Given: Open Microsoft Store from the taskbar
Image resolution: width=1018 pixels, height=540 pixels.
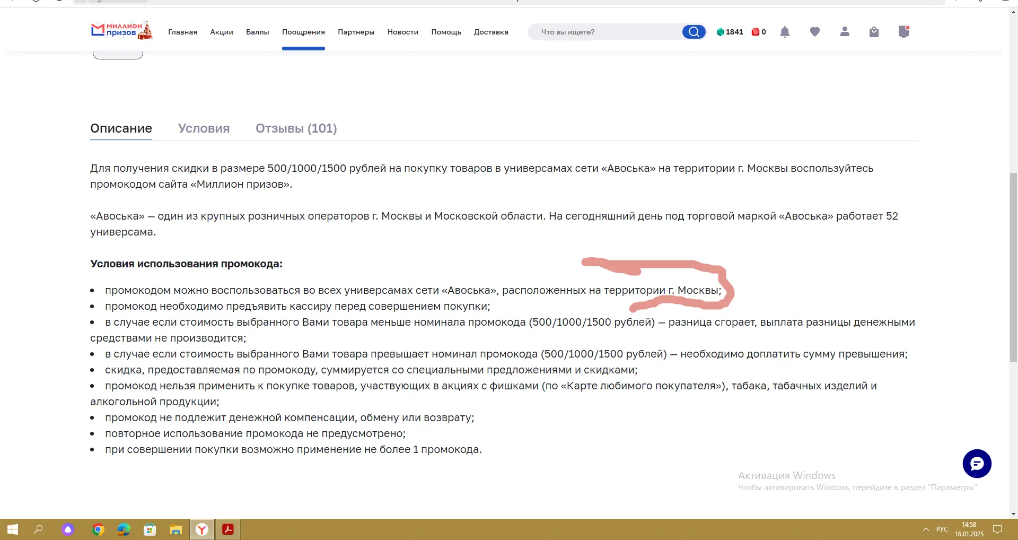Looking at the screenshot, I should [x=150, y=529].
